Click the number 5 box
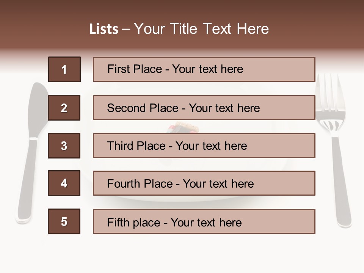This screenshot has height=273, width=364. point(64,221)
